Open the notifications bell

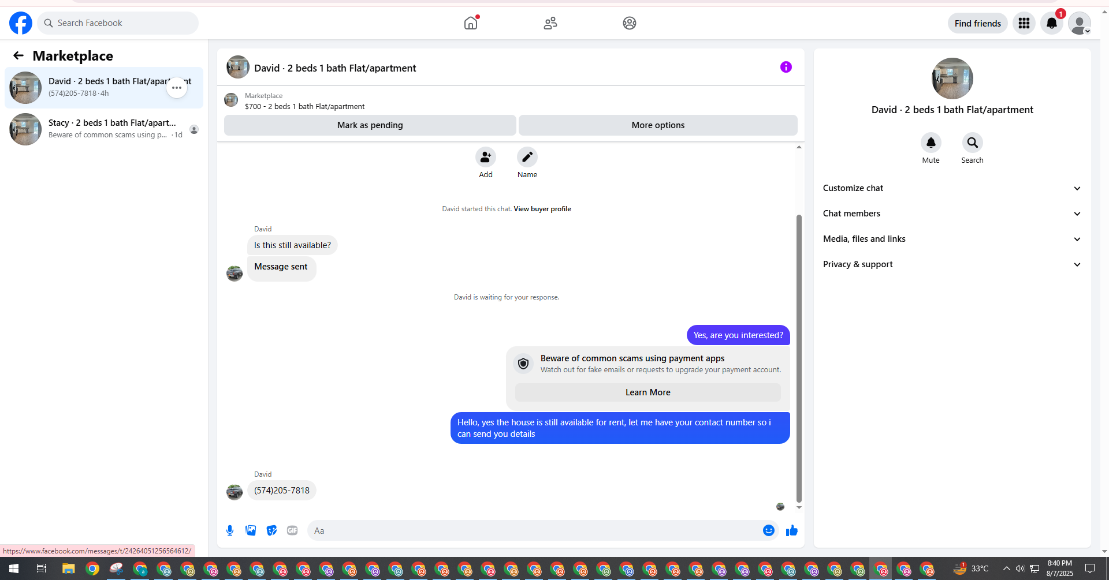tap(1052, 23)
